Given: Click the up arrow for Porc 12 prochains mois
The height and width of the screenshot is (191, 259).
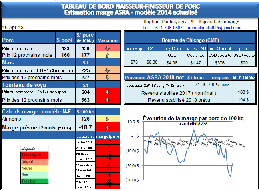Looking at the screenshot, I should tap(107, 55).
